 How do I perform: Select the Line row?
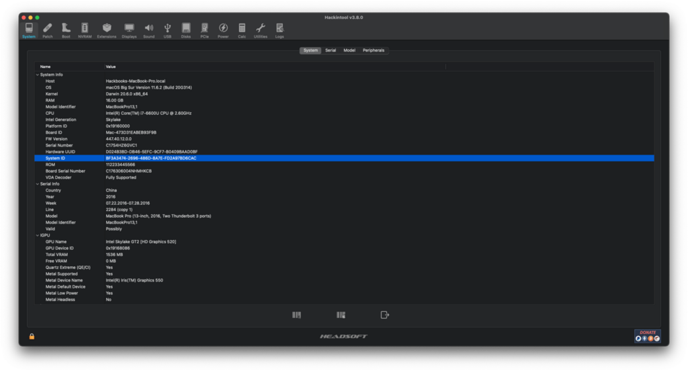[x=345, y=210]
